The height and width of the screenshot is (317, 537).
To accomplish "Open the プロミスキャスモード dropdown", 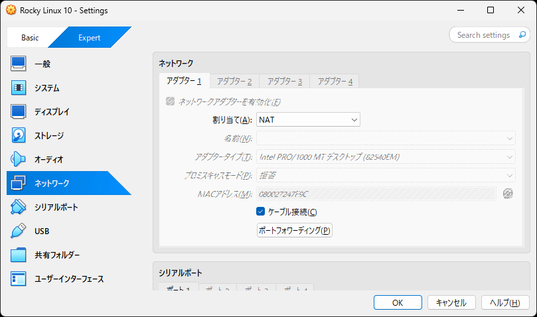I will pyautogui.click(x=386, y=176).
